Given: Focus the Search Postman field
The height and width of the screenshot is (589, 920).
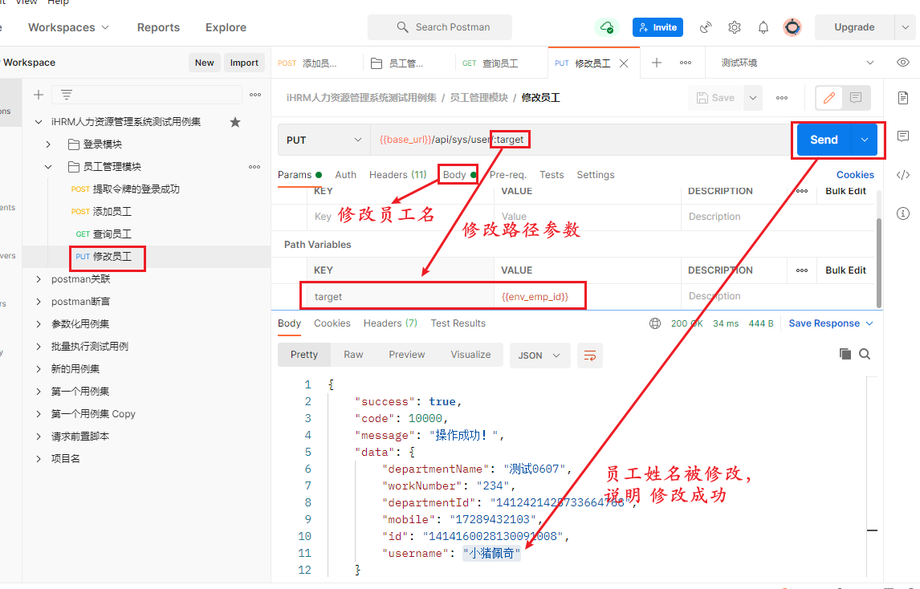Looking at the screenshot, I should tap(439, 27).
